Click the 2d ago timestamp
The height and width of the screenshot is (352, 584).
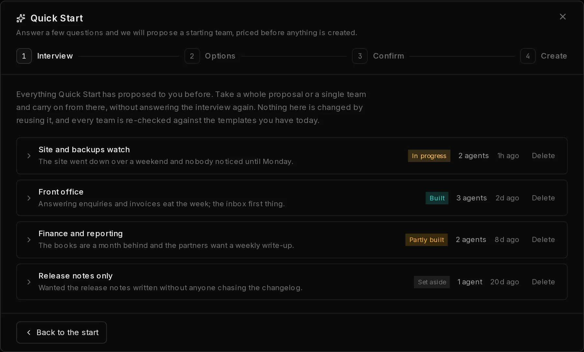pos(507,198)
